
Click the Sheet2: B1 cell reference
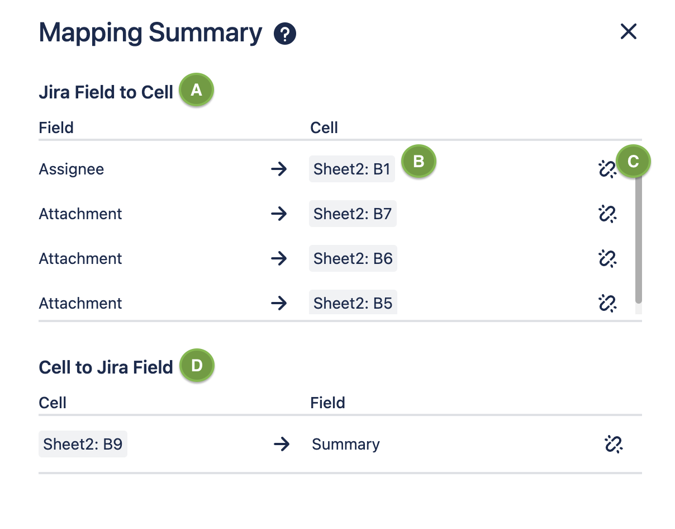coord(352,169)
